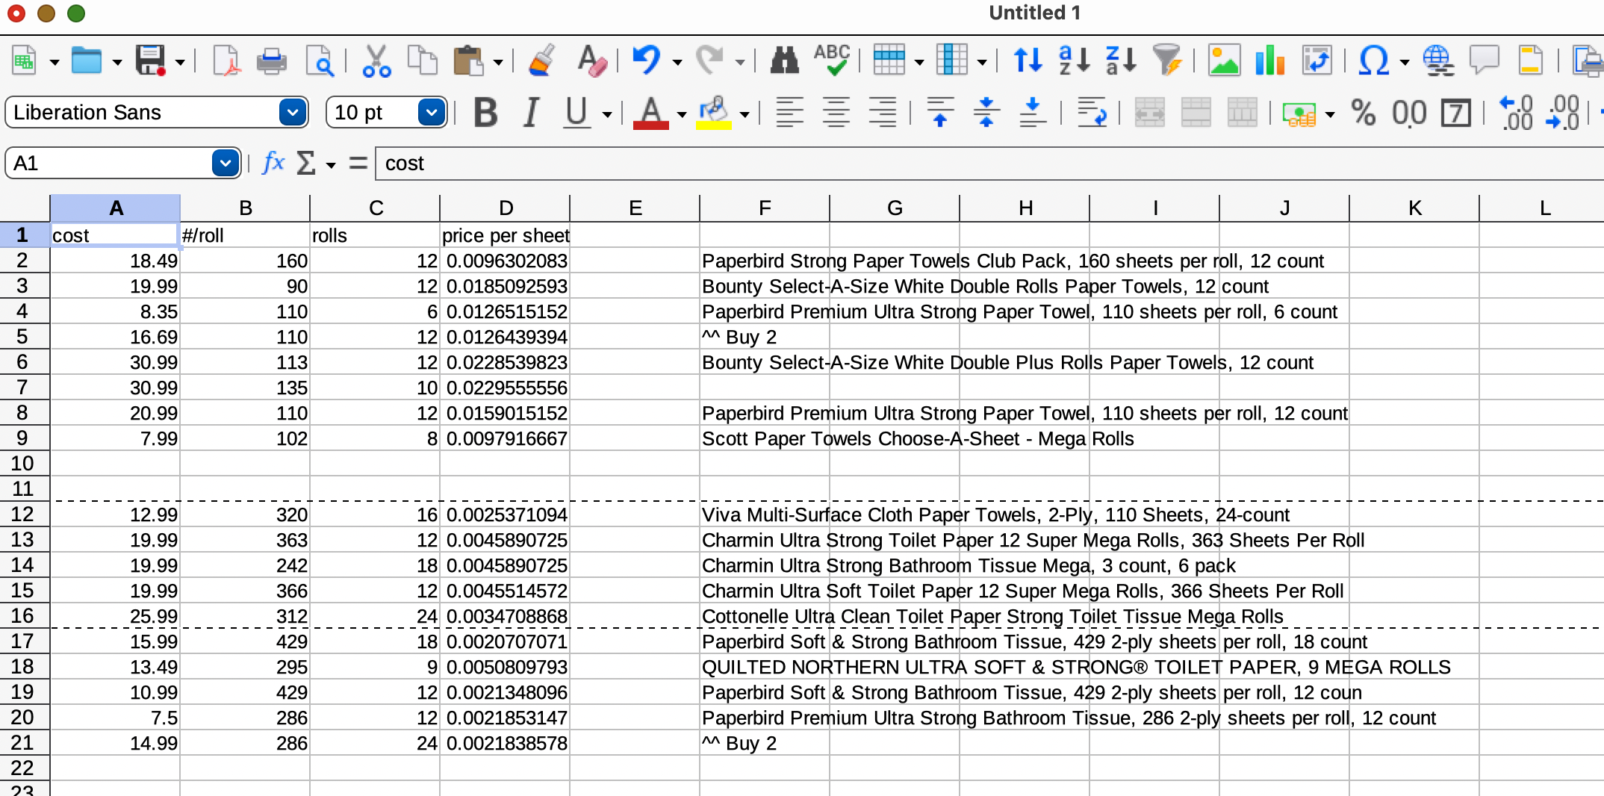Insert an image
Screen dimensions: 1604x796
1224,60
